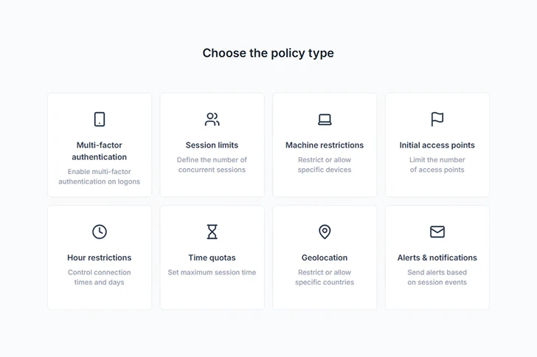Click the envelope icon for Alerts & notifications
The image size is (537, 357).
(x=437, y=232)
